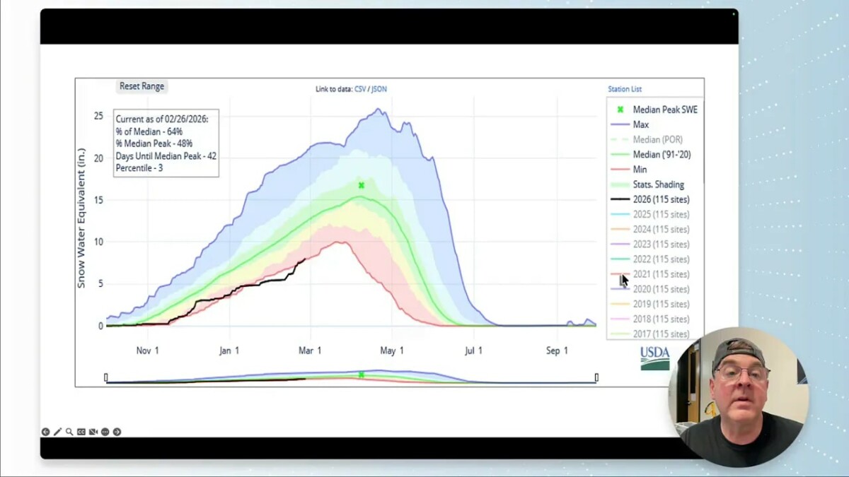Click the camera-off video icon
Image resolution: width=849 pixels, height=477 pixels.
93,432
